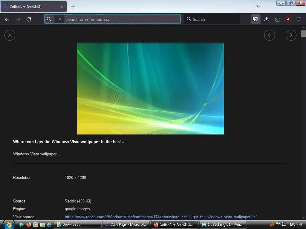Click the Action Center flag tray icon
306x229 pixels.
278,224
